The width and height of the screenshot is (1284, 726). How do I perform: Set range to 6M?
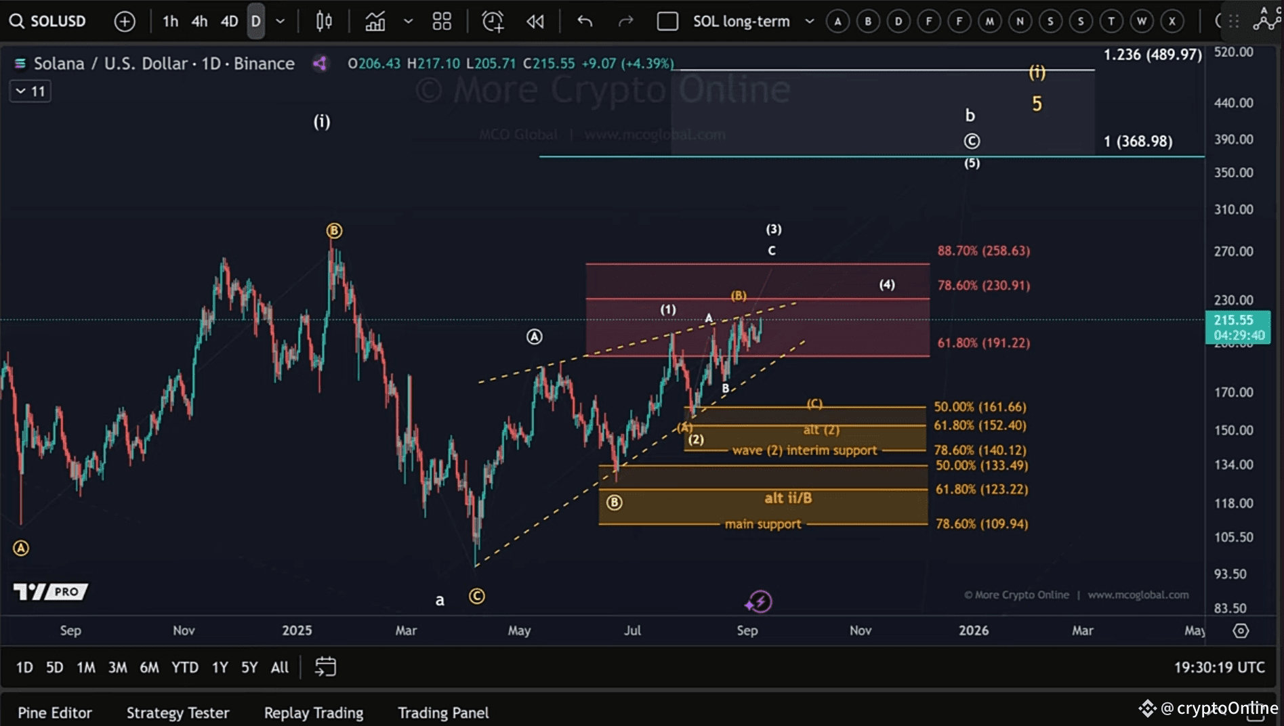(149, 668)
